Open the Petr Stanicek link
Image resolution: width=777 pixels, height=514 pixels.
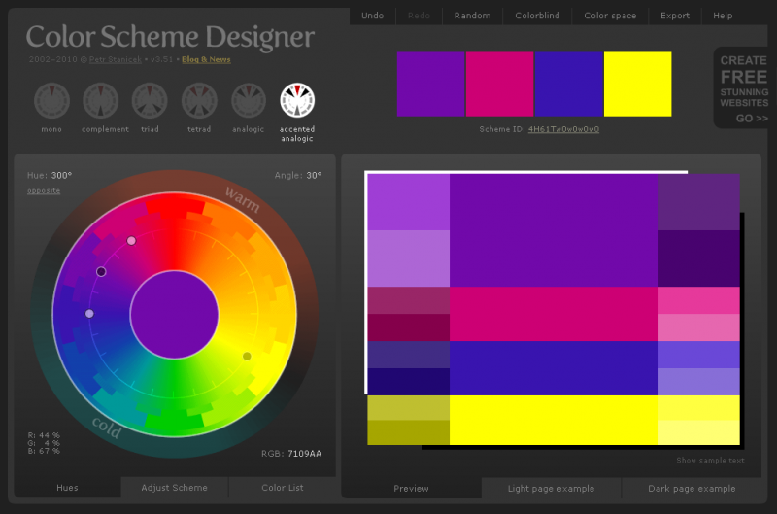tap(115, 59)
